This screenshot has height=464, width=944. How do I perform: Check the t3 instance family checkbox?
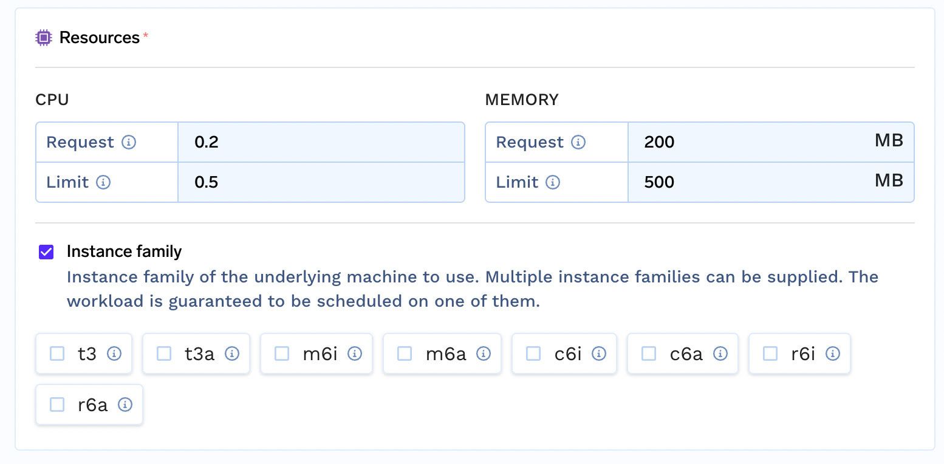coord(58,353)
